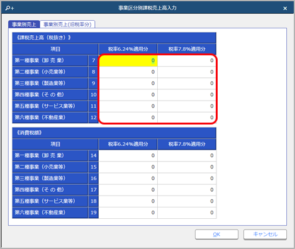295x249 pixels.
Task: Select row 18 サービス業等 7.8% tax field
Action: (187, 201)
